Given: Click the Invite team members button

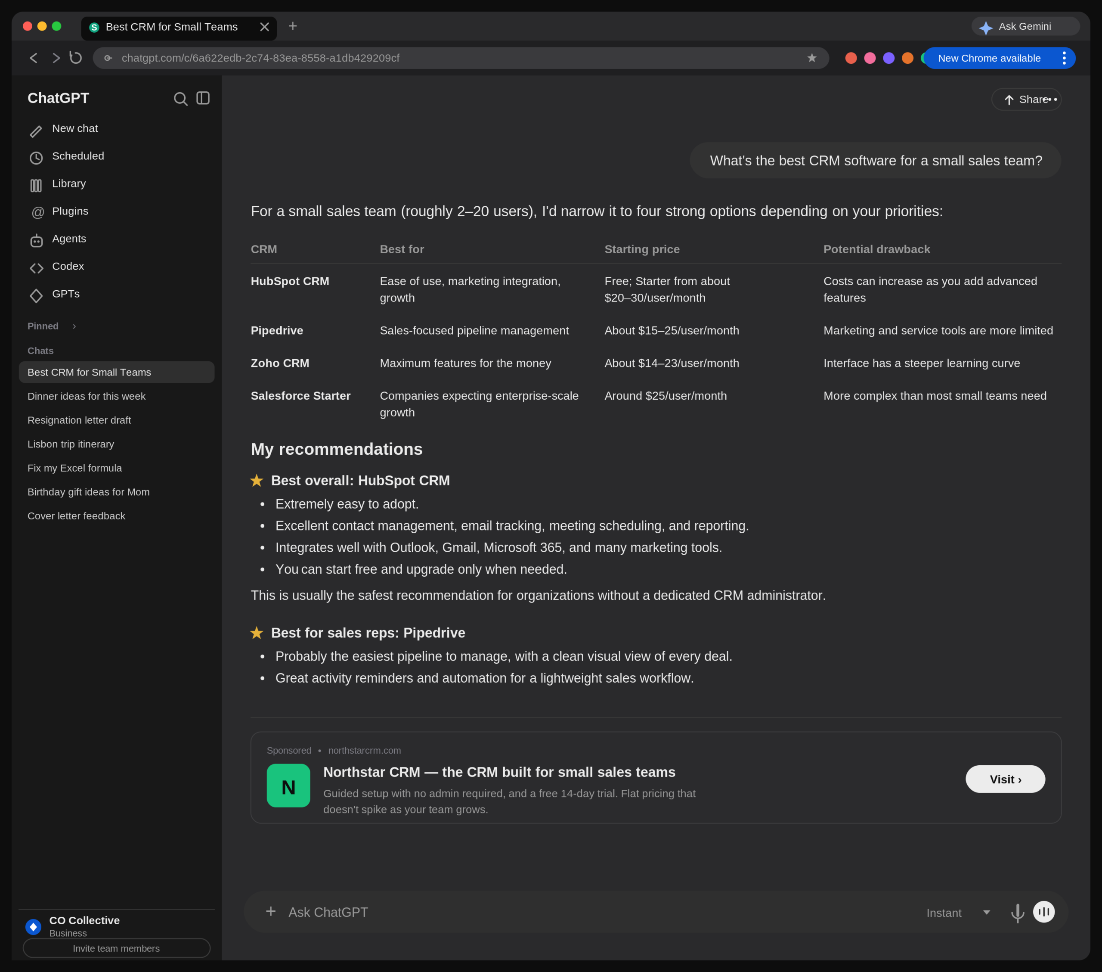Looking at the screenshot, I should 117,948.
